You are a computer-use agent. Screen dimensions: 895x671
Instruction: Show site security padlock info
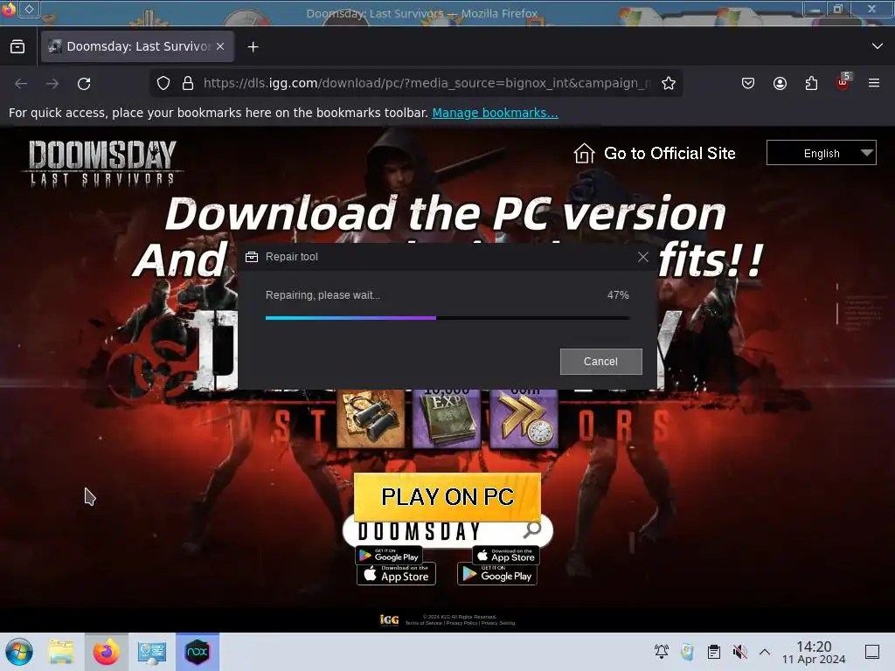188,83
